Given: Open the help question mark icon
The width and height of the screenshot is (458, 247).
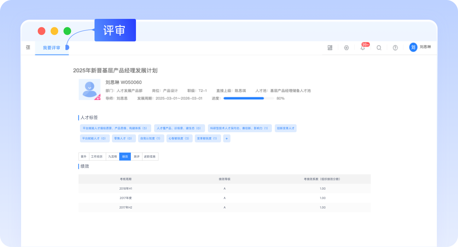Looking at the screenshot, I should tap(395, 48).
